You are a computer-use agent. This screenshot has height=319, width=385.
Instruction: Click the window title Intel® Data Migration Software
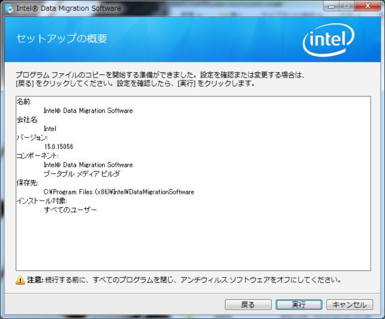click(x=68, y=8)
